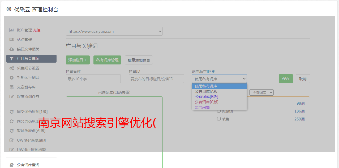339x168 pixels.
Task: Focus the 栏目名称 input field
Action: click(x=93, y=79)
